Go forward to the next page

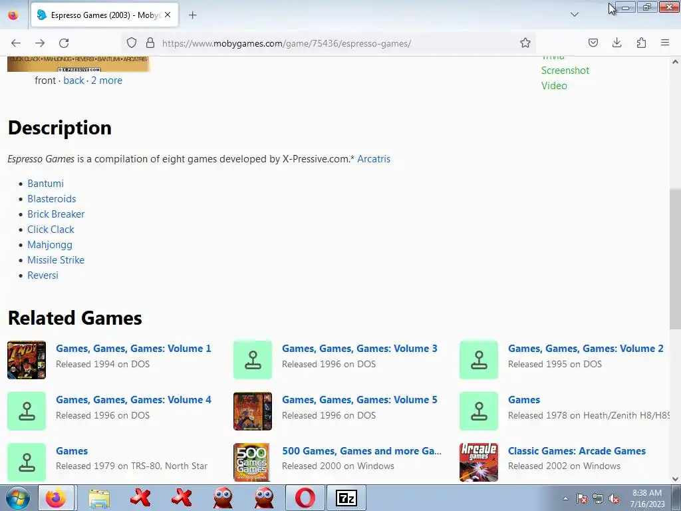click(x=40, y=43)
